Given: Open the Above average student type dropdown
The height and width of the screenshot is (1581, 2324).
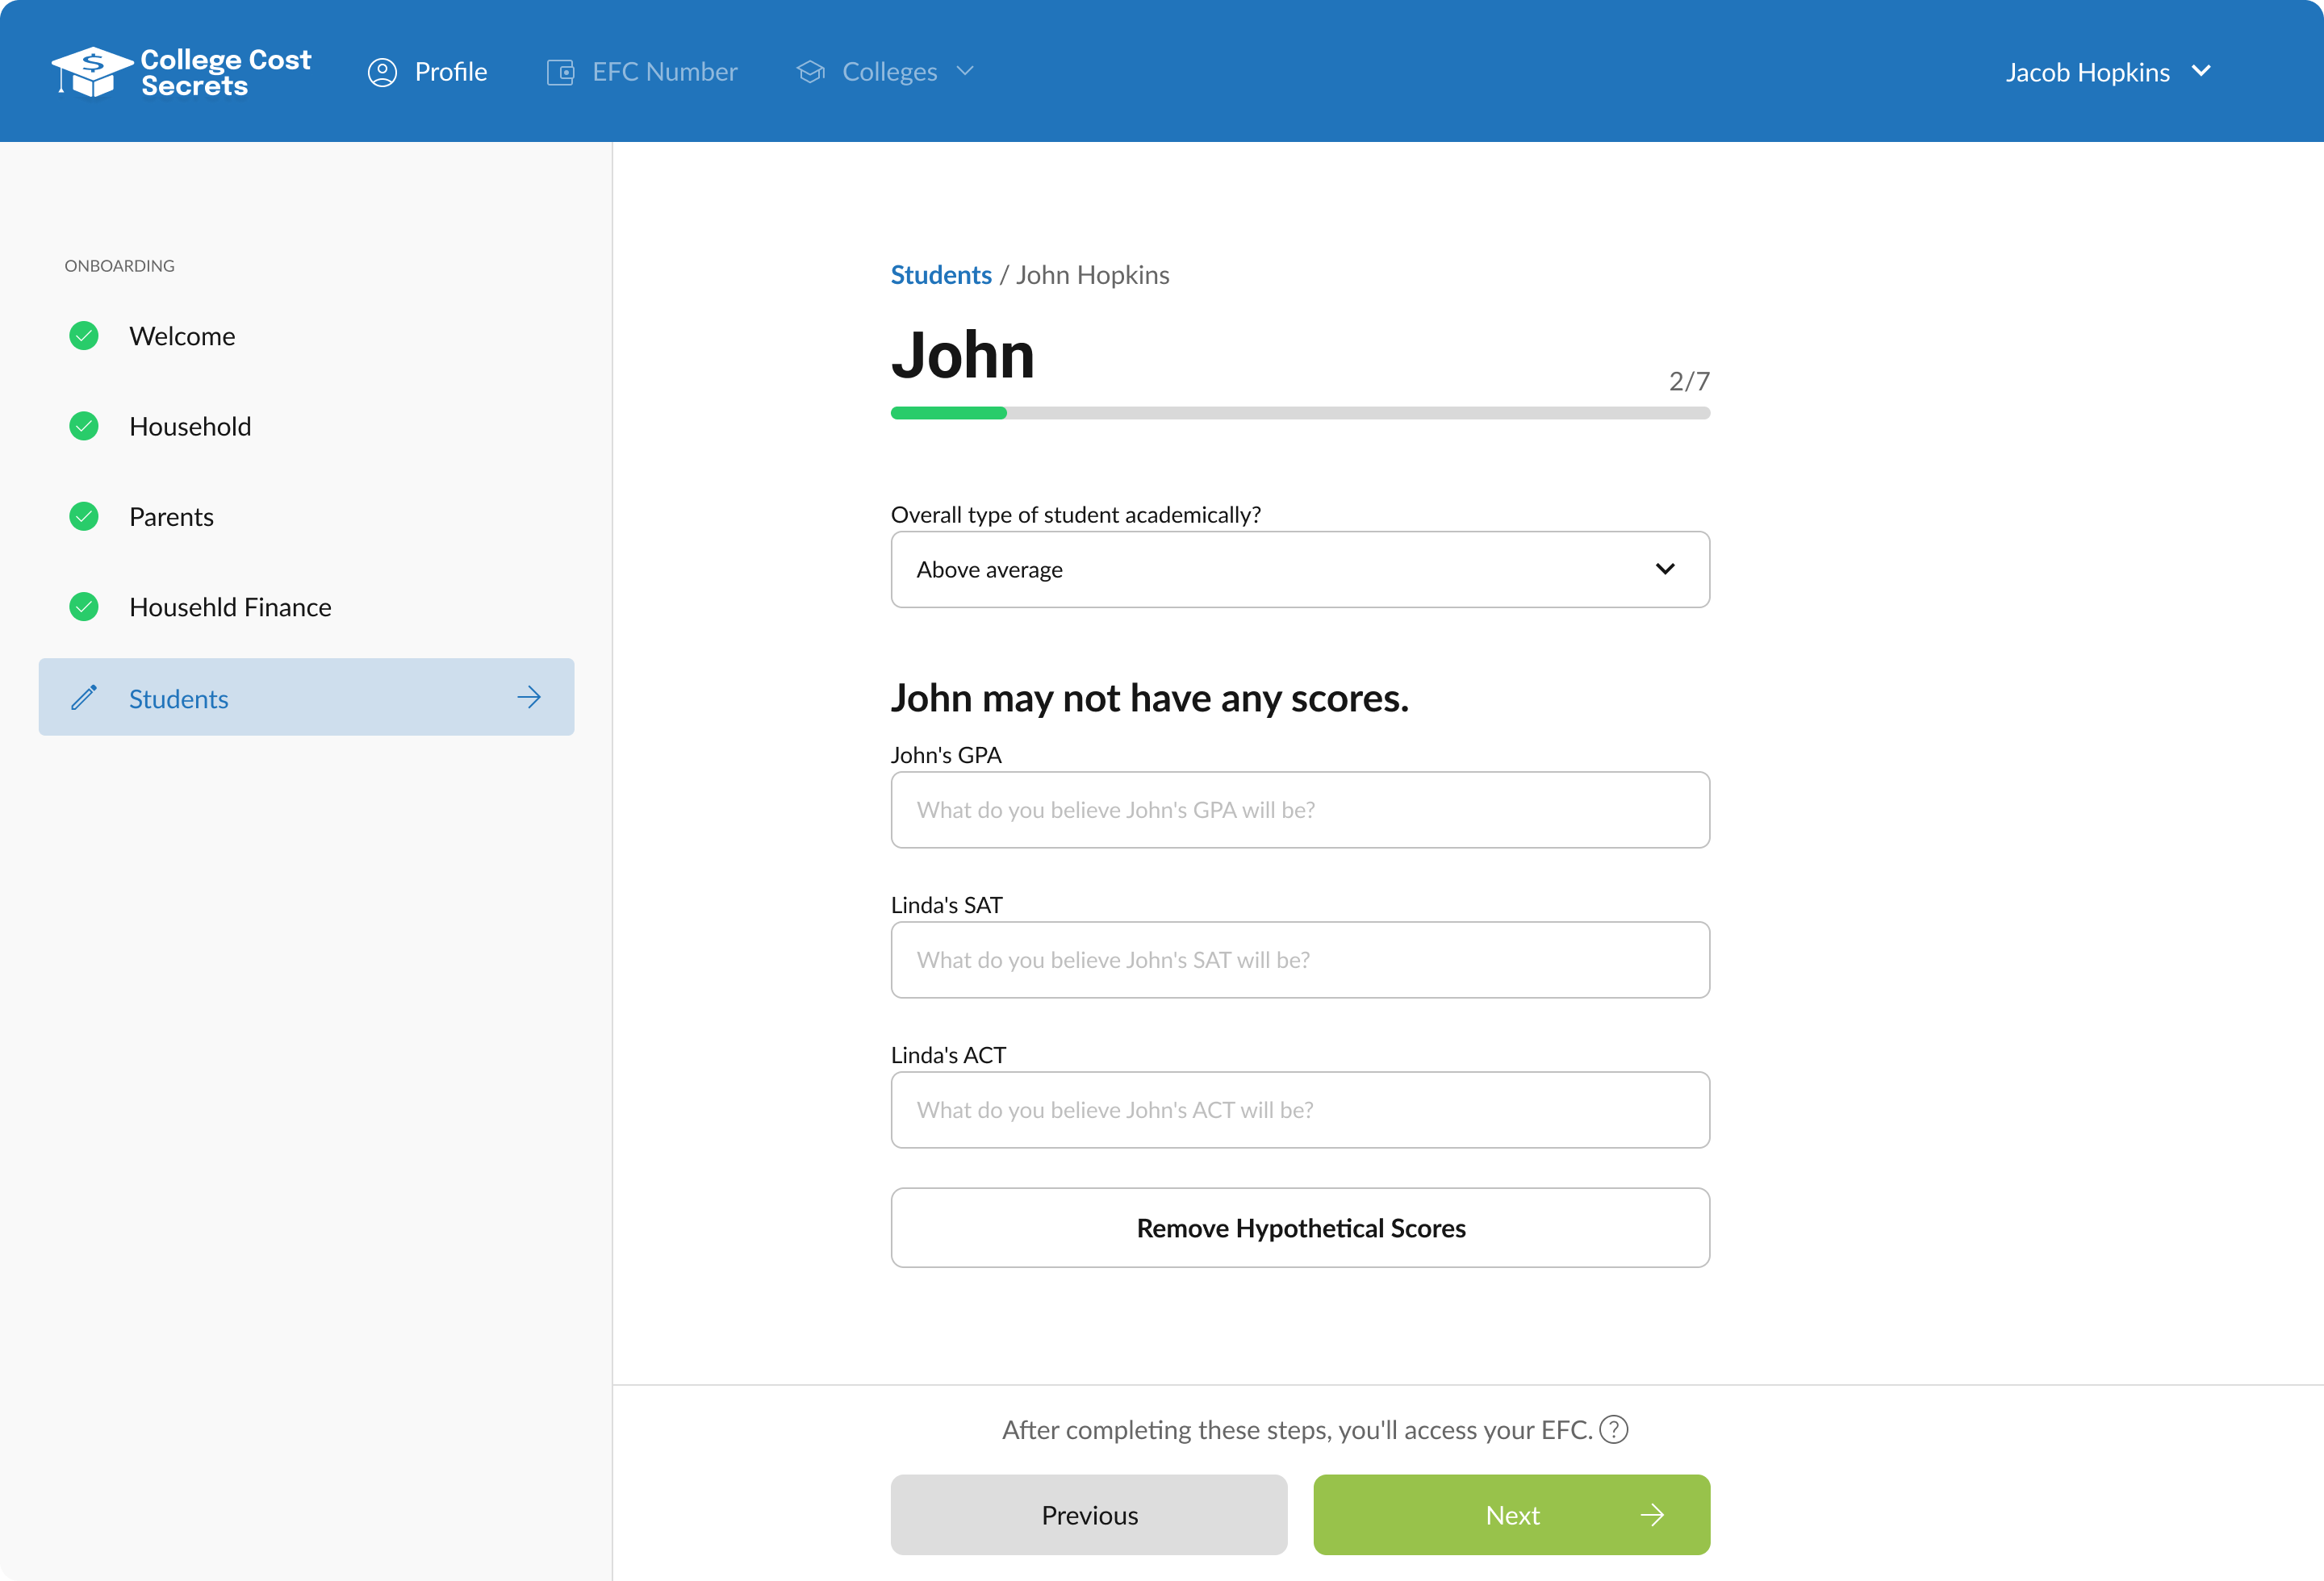Looking at the screenshot, I should [x=1299, y=569].
